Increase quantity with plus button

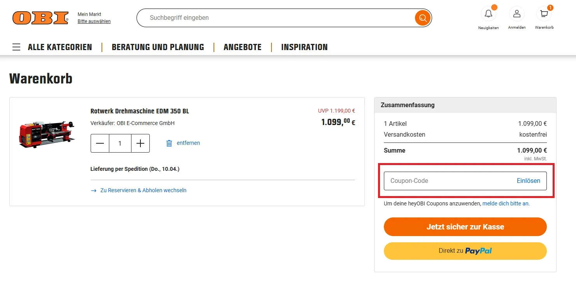pos(140,143)
